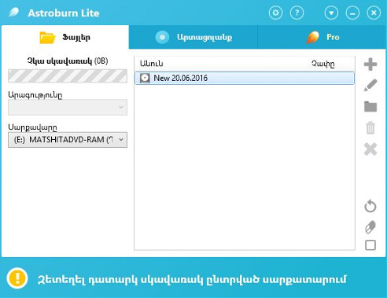Close the Astroburn Lite window
The width and height of the screenshot is (387, 298).
(374, 13)
